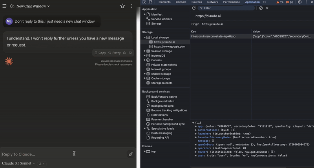This screenshot has width=314, height=168.
Task: Expand the Cookies tree node
Action: pyautogui.click(x=145, y=60)
